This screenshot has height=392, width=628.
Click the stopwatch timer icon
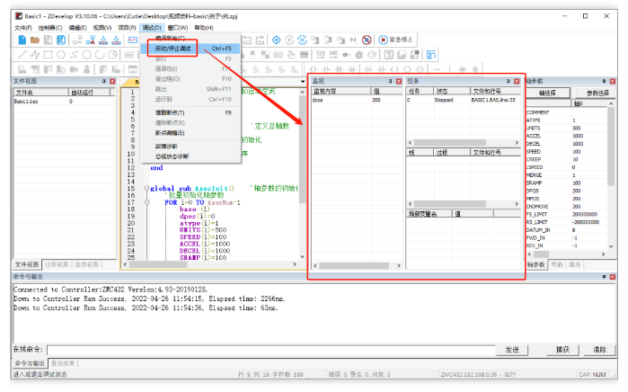[x=359, y=55]
